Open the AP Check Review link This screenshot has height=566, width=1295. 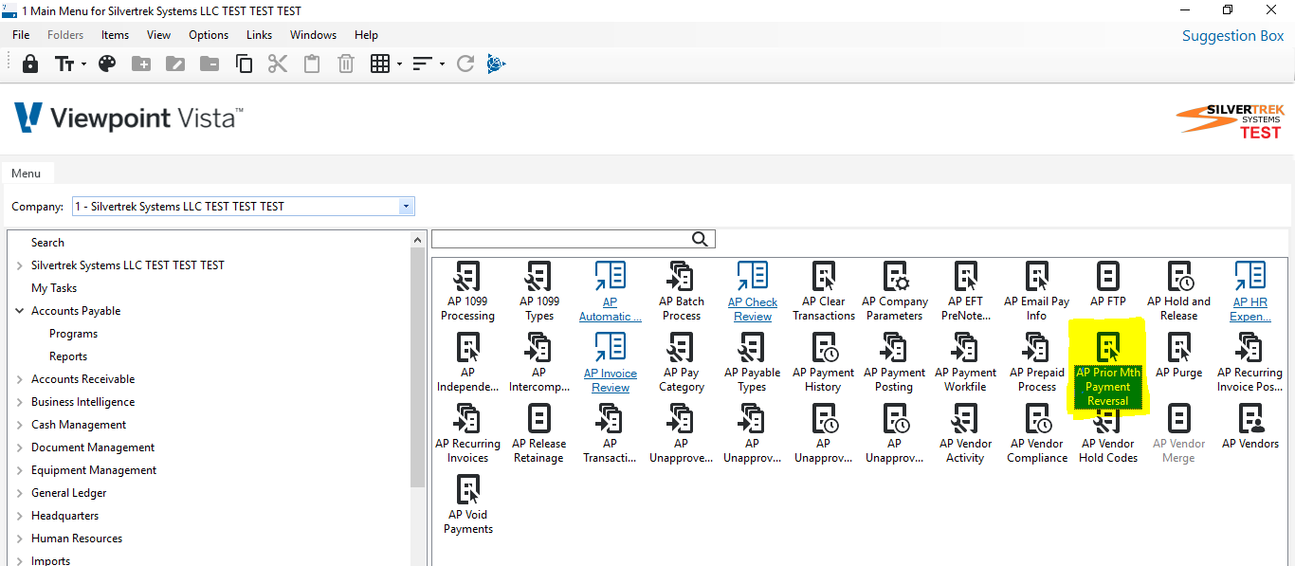752,292
